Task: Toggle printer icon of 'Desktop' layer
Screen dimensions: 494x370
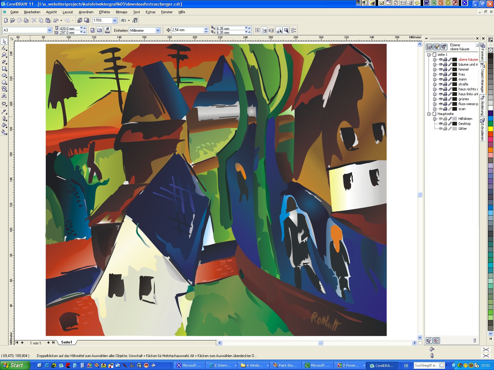Action: click(445, 124)
